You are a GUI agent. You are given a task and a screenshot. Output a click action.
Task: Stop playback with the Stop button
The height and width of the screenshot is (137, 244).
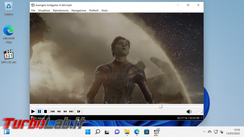click(x=45, y=111)
